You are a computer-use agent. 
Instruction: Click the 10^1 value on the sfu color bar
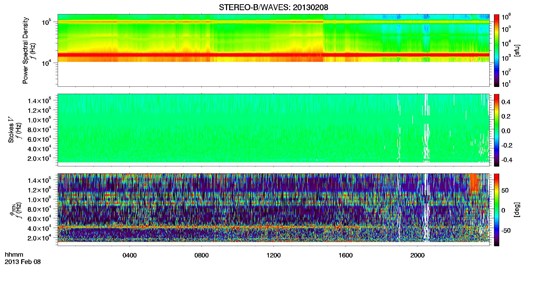pos(506,84)
